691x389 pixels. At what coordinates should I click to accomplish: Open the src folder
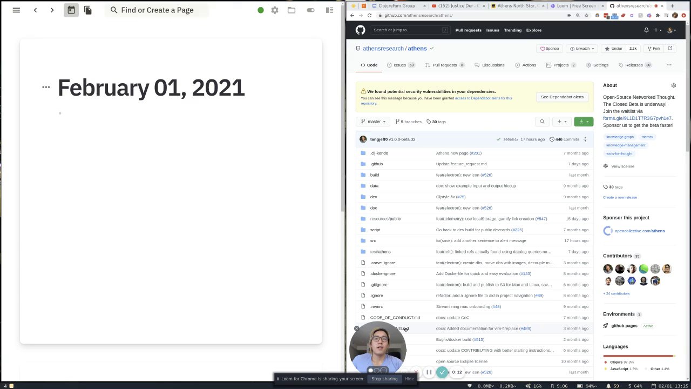tap(373, 240)
